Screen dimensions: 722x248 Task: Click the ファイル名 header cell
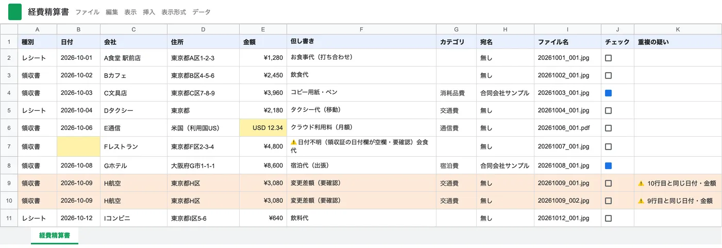tap(567, 42)
